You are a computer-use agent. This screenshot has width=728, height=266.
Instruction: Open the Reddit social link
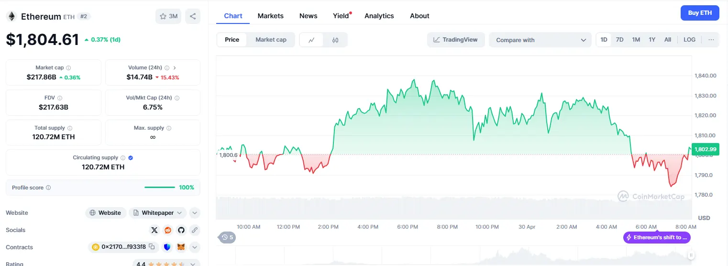tap(168, 230)
